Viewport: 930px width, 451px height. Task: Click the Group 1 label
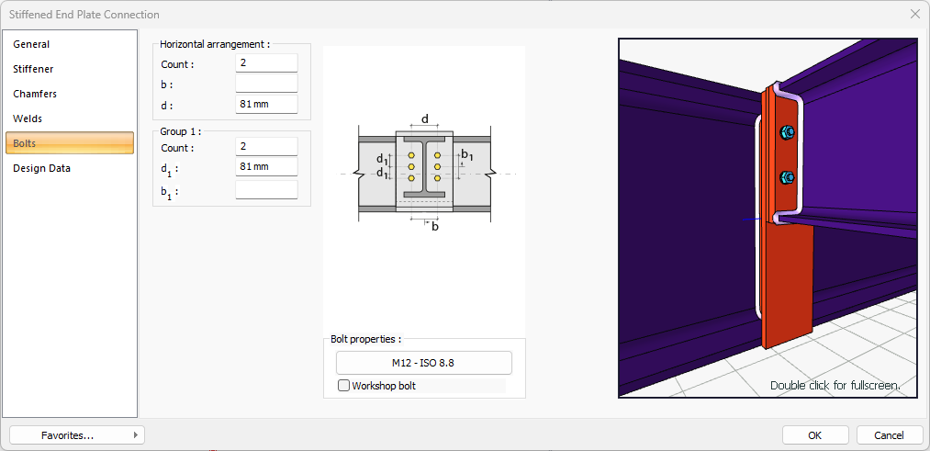(x=180, y=131)
